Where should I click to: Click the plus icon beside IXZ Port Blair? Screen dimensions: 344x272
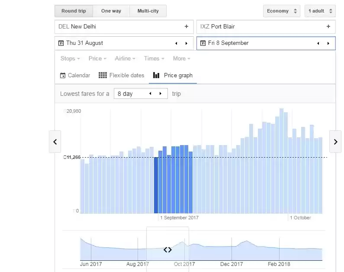point(328,27)
